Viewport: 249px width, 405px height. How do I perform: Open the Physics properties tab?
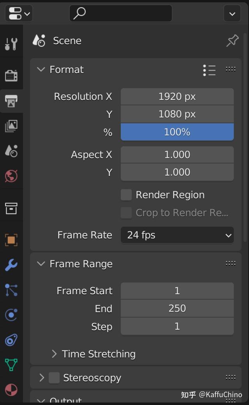tap(11, 315)
